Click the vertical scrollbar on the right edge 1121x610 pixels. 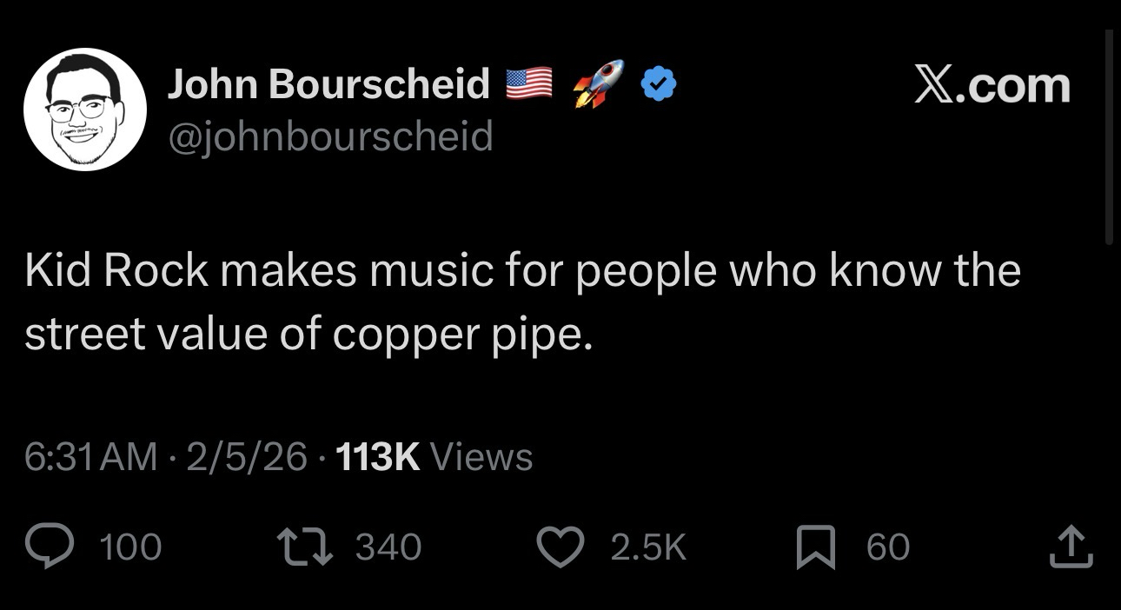click(x=1109, y=139)
